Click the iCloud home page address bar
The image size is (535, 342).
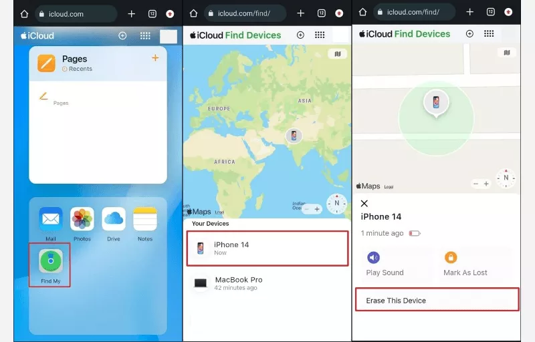76,13
